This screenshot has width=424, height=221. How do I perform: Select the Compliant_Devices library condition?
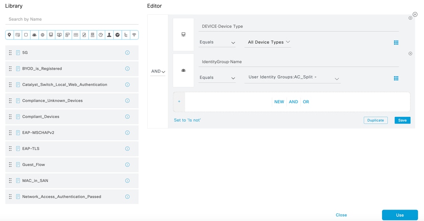[72, 116]
